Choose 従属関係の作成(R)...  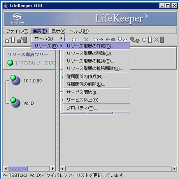click(97, 77)
